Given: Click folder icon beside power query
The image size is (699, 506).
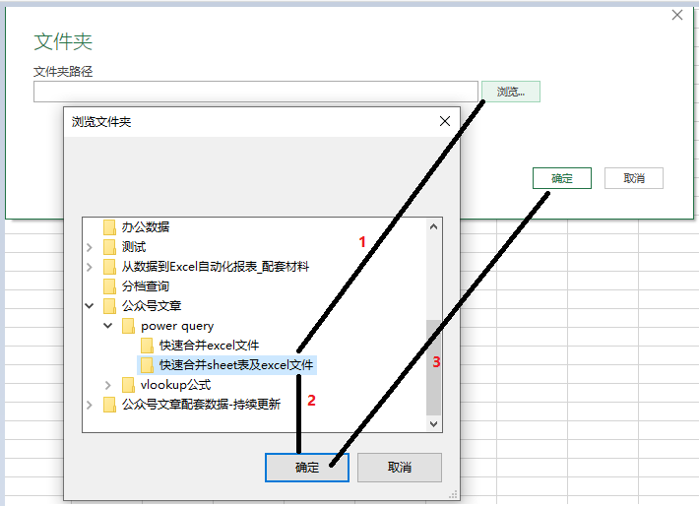Looking at the screenshot, I should [x=128, y=326].
